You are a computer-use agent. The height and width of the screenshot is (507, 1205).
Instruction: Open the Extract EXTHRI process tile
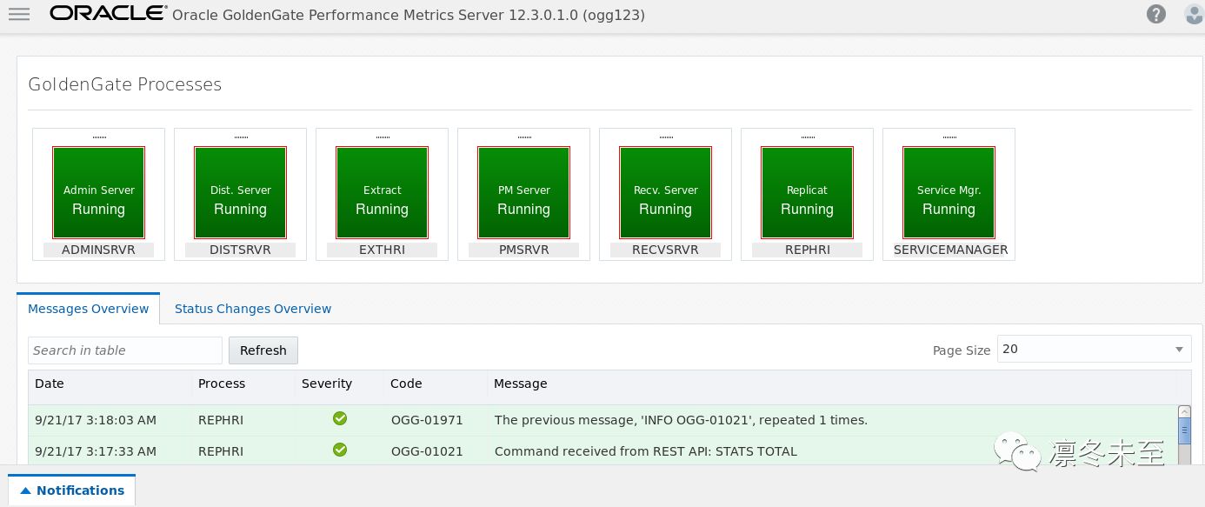382,192
